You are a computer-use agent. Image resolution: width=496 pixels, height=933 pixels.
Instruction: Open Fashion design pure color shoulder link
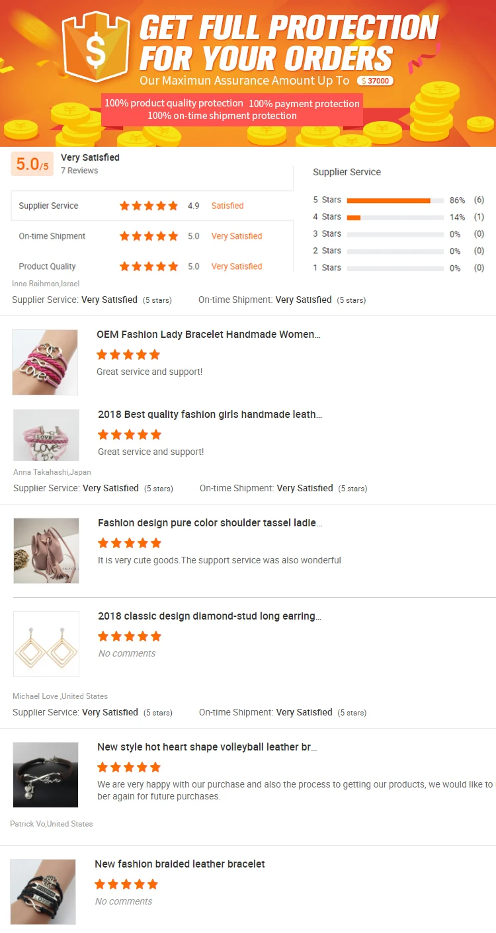pyautogui.click(x=210, y=523)
